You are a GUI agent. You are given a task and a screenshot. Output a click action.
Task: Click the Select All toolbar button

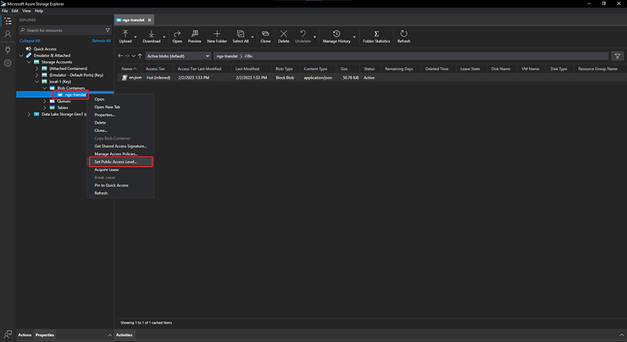coord(241,36)
